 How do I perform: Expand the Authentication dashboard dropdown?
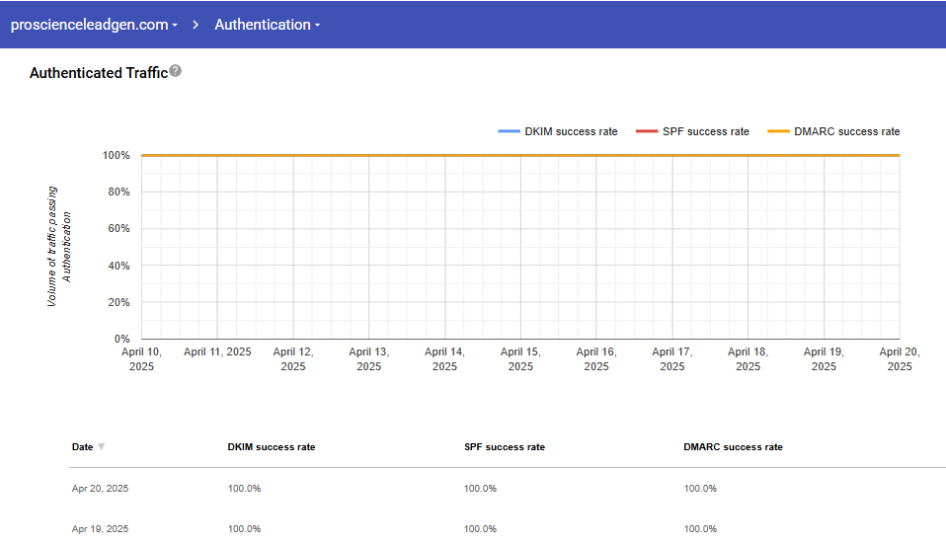click(x=267, y=25)
